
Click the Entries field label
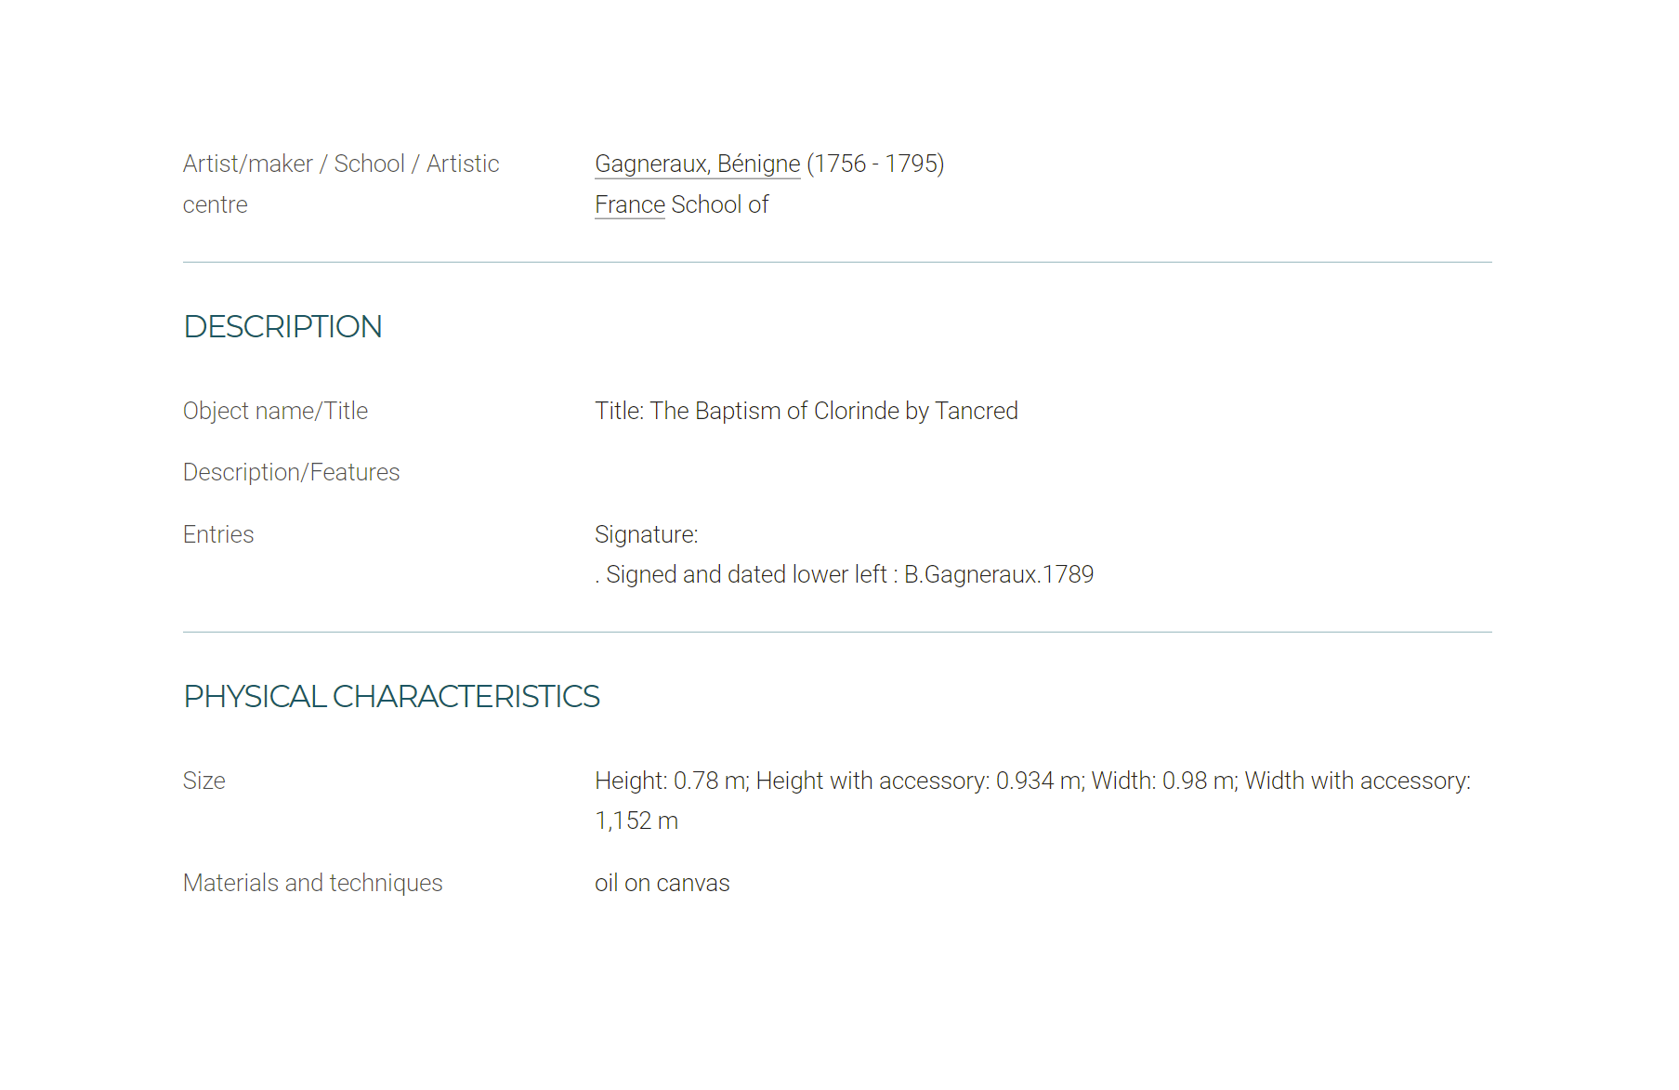coord(218,534)
